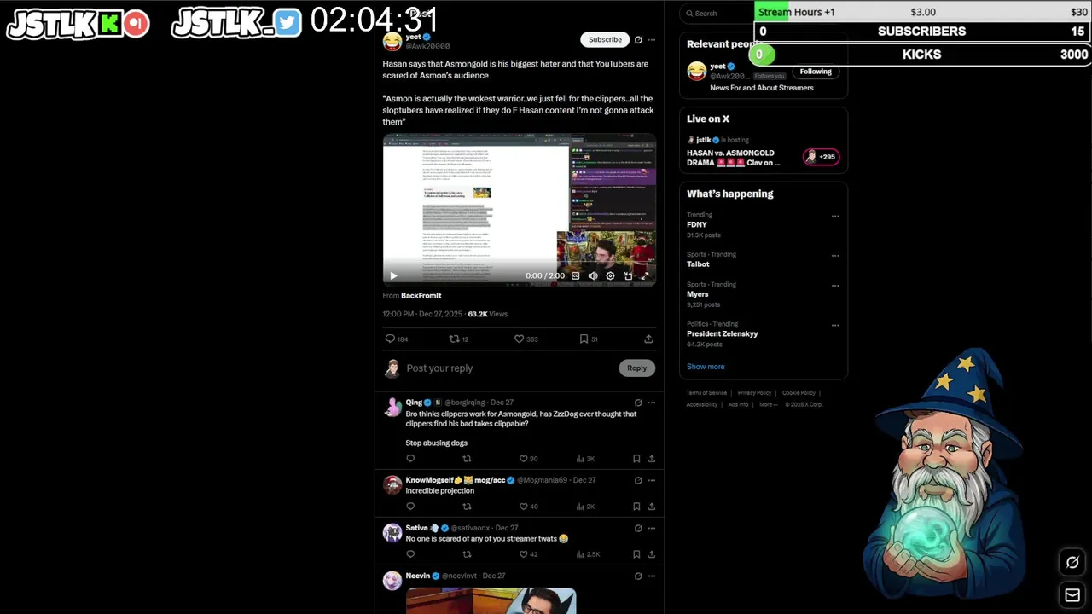Image resolution: width=1092 pixels, height=614 pixels.
Task: Like KnowMogself's reply with 40 likes
Action: click(x=529, y=507)
